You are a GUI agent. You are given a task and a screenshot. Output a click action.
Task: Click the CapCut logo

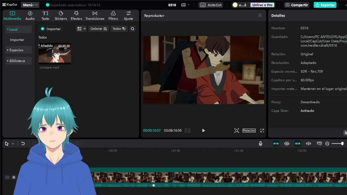10,5
